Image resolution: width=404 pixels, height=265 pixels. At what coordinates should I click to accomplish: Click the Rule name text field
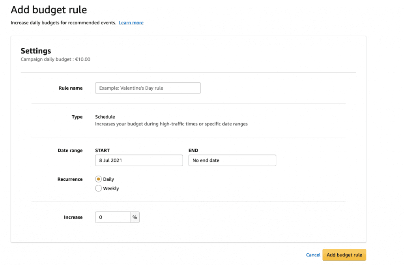click(x=148, y=88)
